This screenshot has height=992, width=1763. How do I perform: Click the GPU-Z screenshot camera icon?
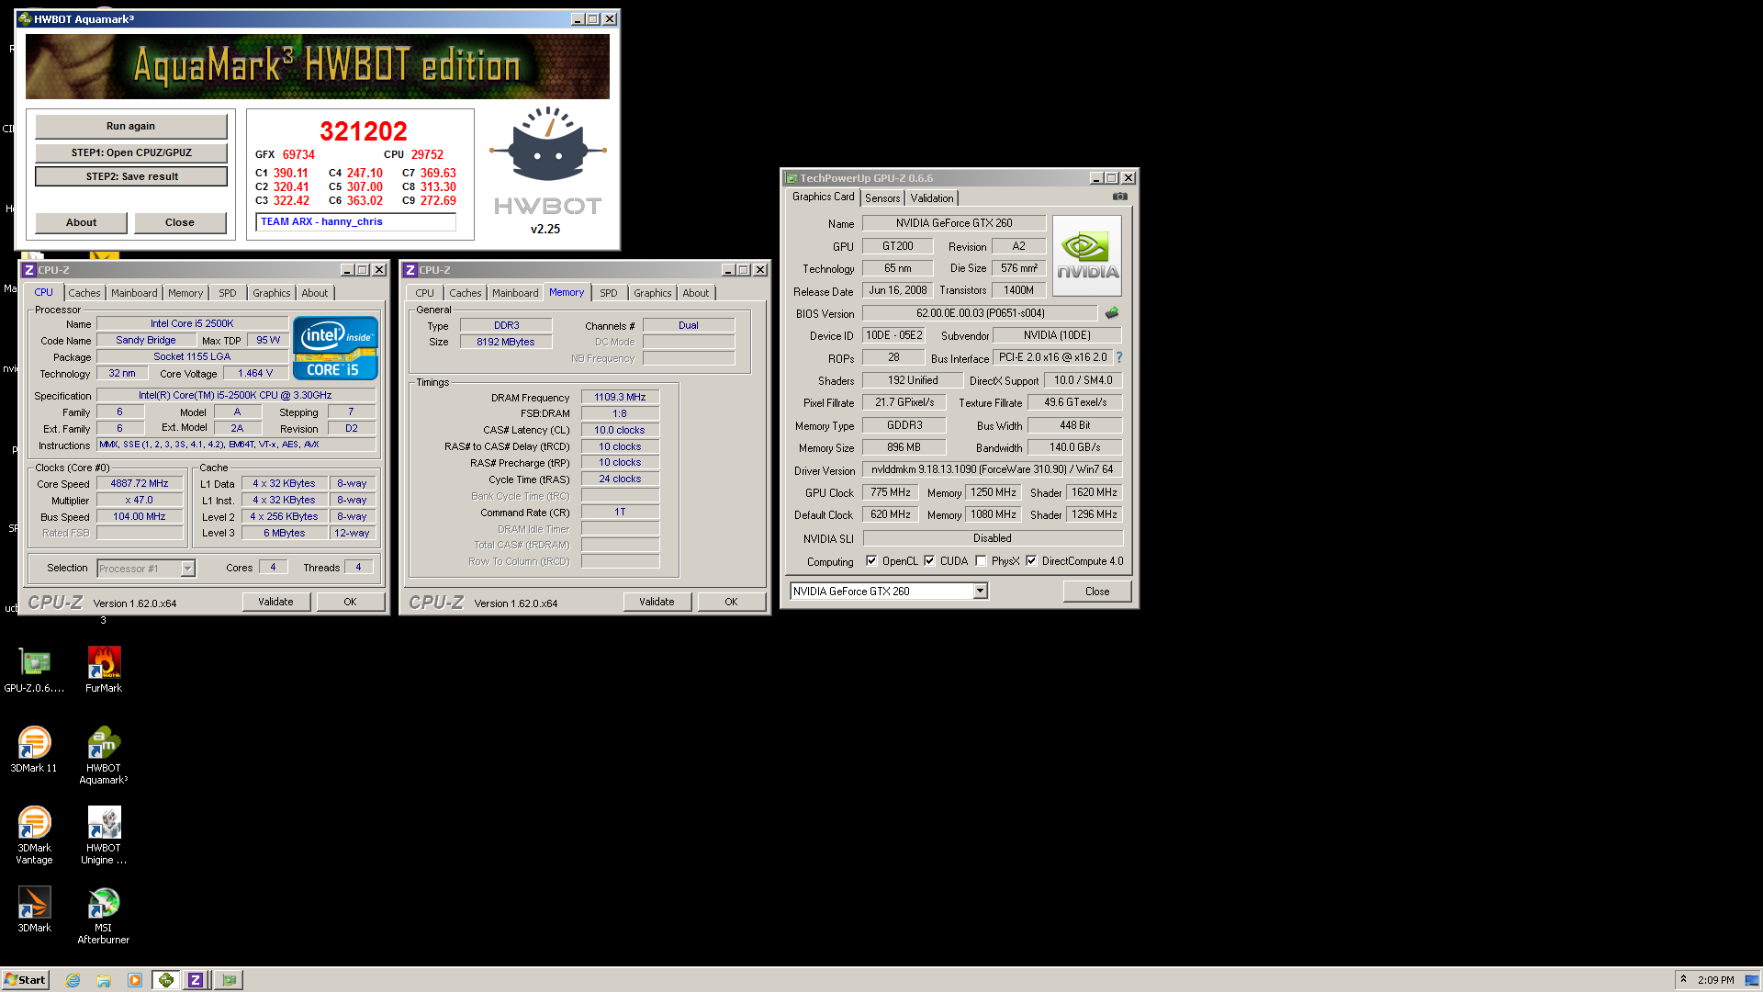click(x=1120, y=197)
